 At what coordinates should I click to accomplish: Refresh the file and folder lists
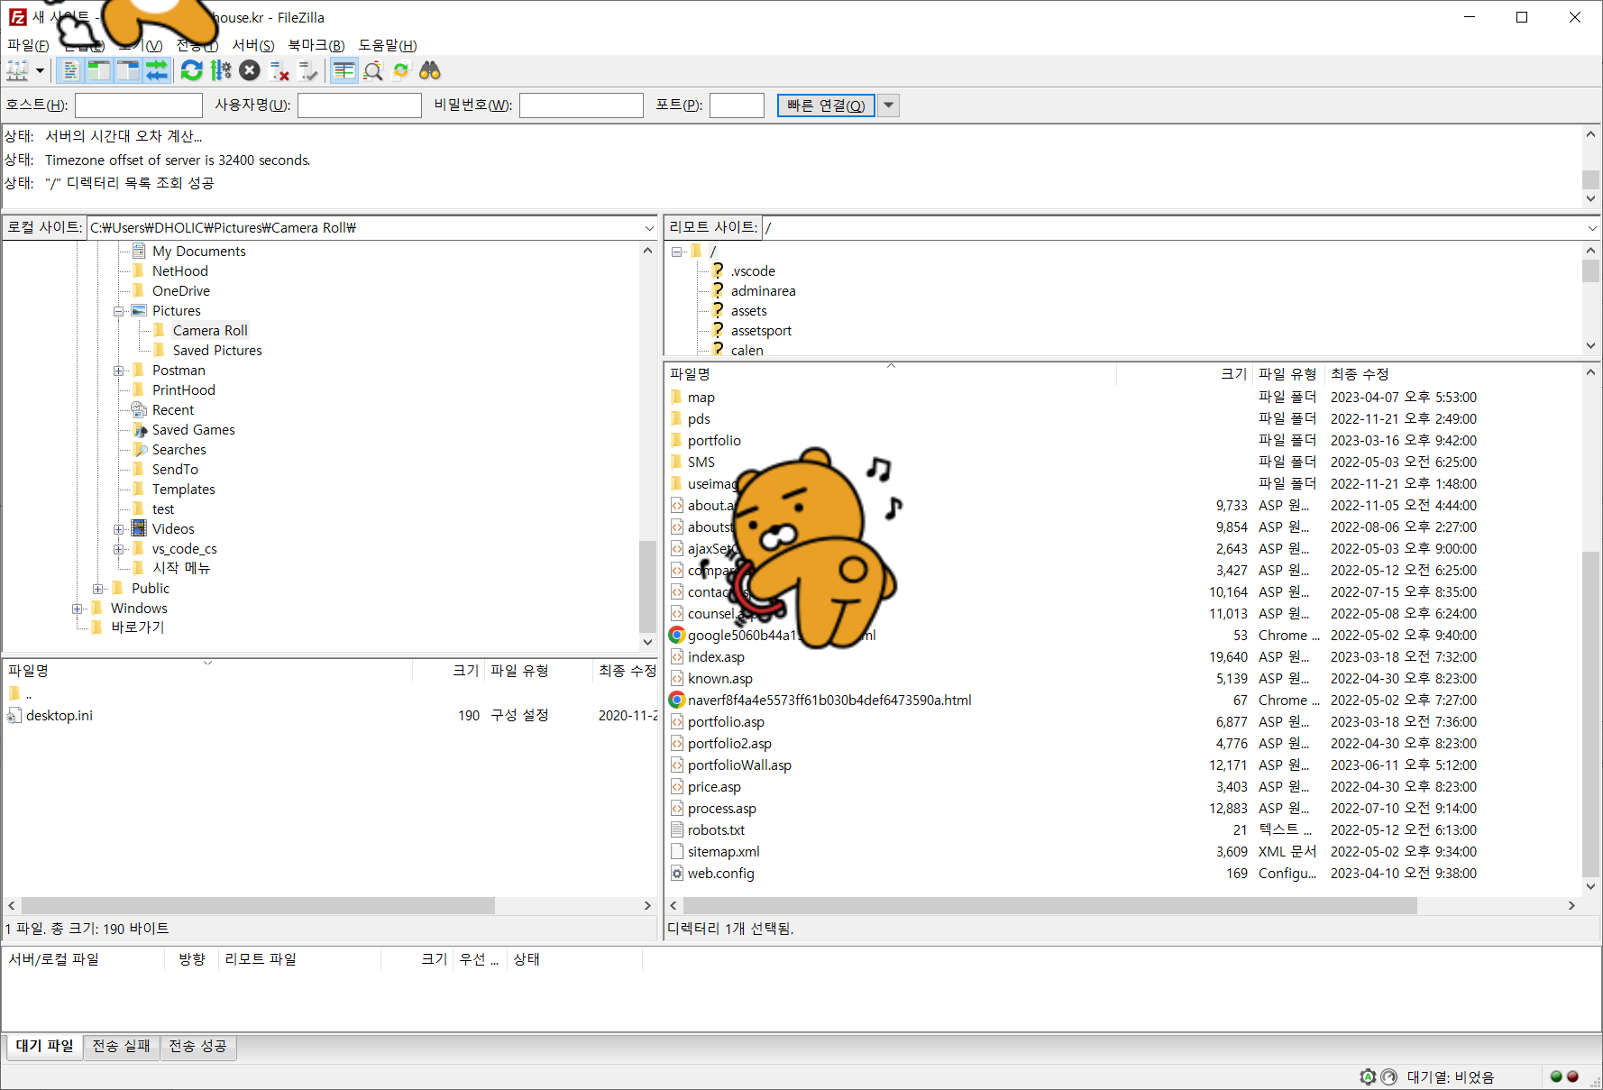(191, 70)
